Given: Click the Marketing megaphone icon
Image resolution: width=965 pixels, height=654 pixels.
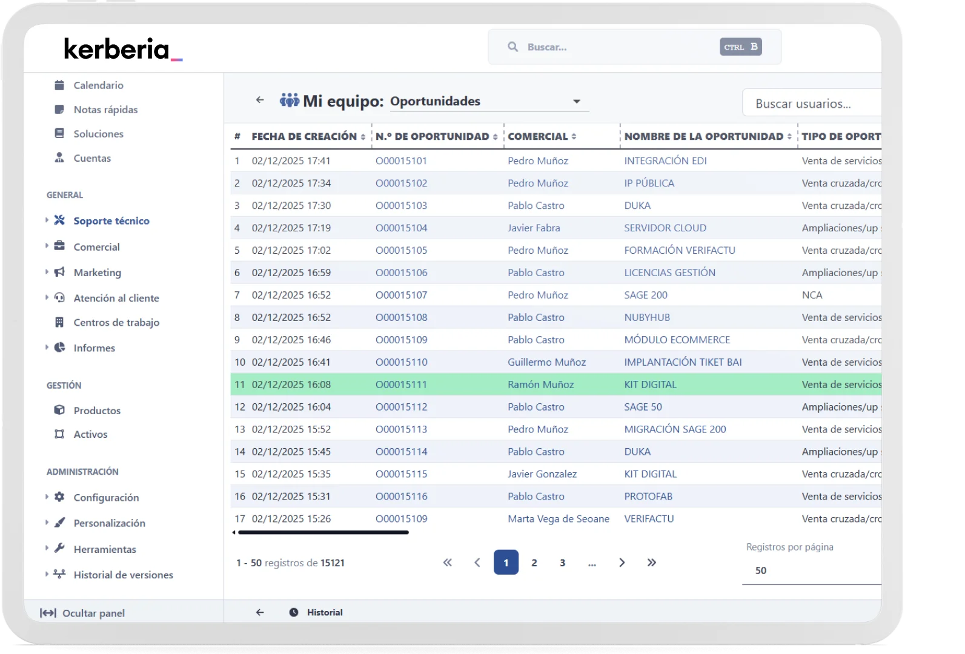Looking at the screenshot, I should click(x=59, y=272).
